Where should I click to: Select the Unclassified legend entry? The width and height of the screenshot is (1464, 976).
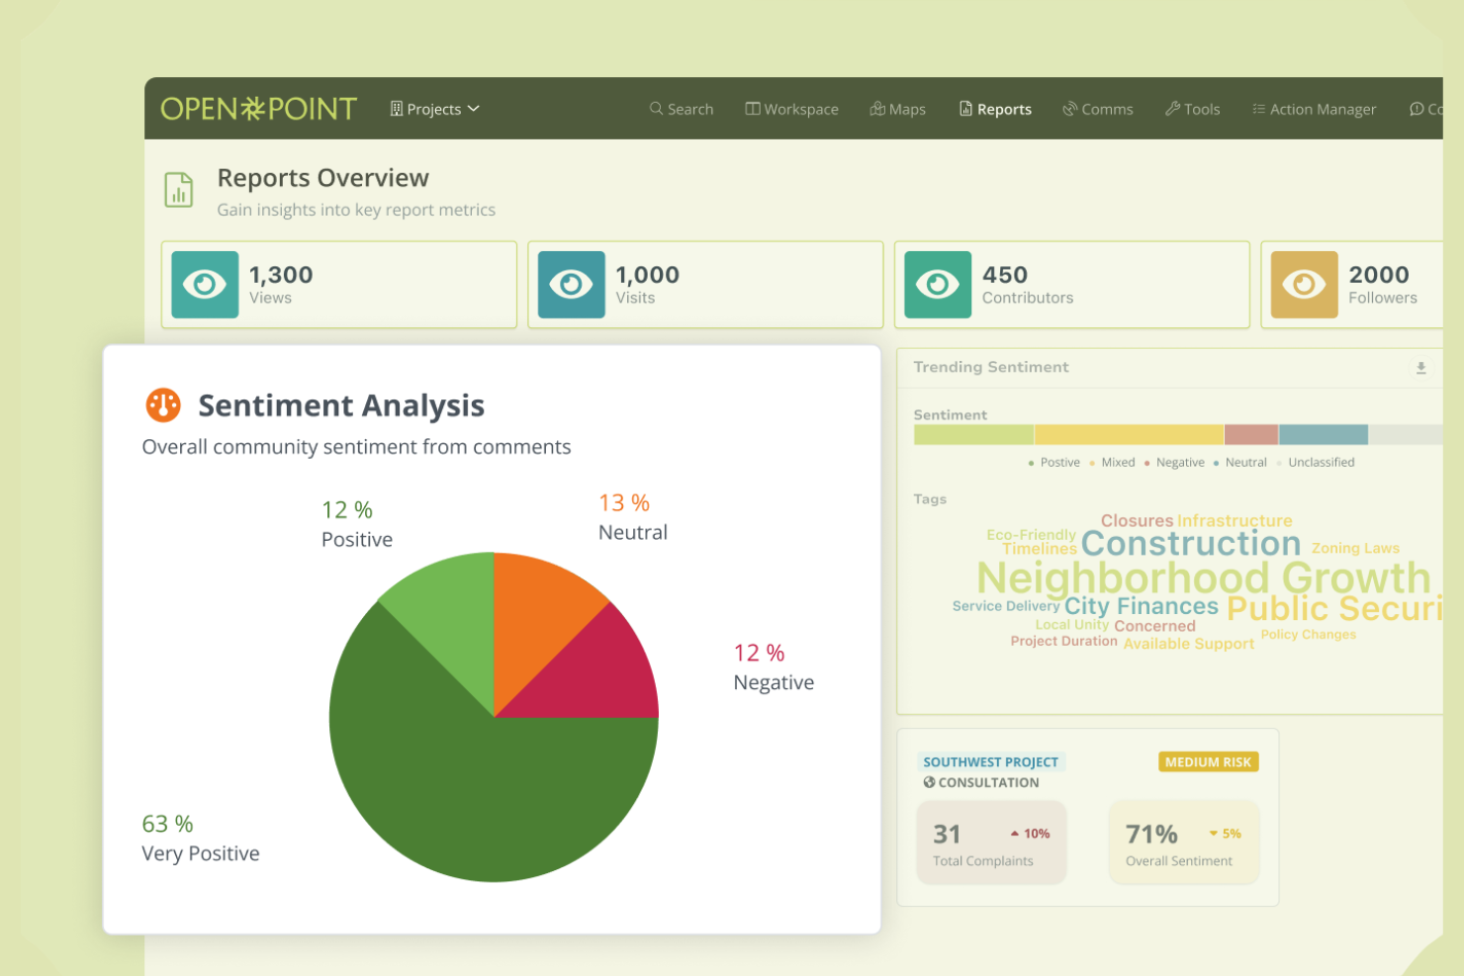[x=1316, y=463]
